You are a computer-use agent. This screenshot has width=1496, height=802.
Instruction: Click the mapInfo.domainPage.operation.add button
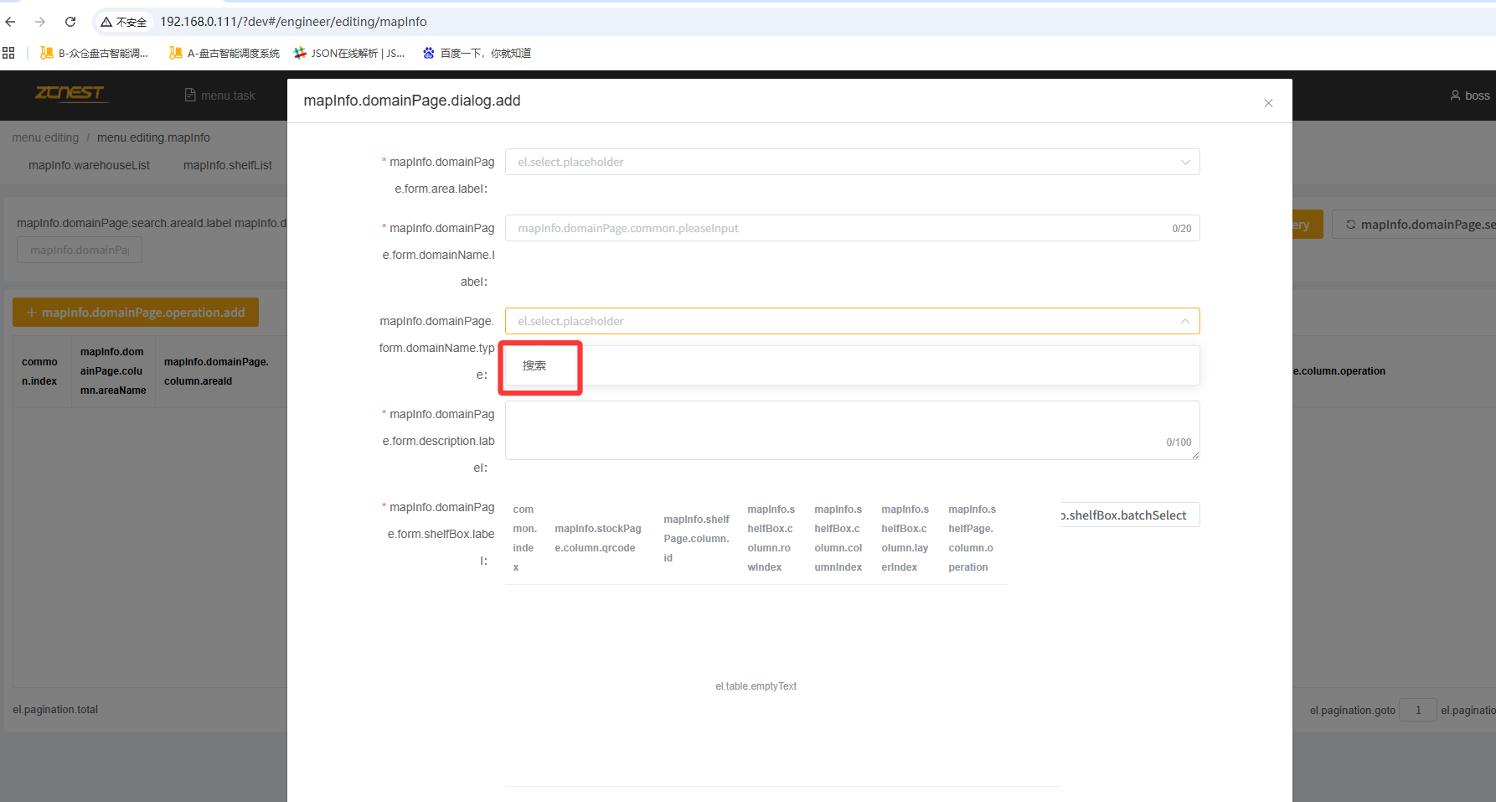coord(136,313)
